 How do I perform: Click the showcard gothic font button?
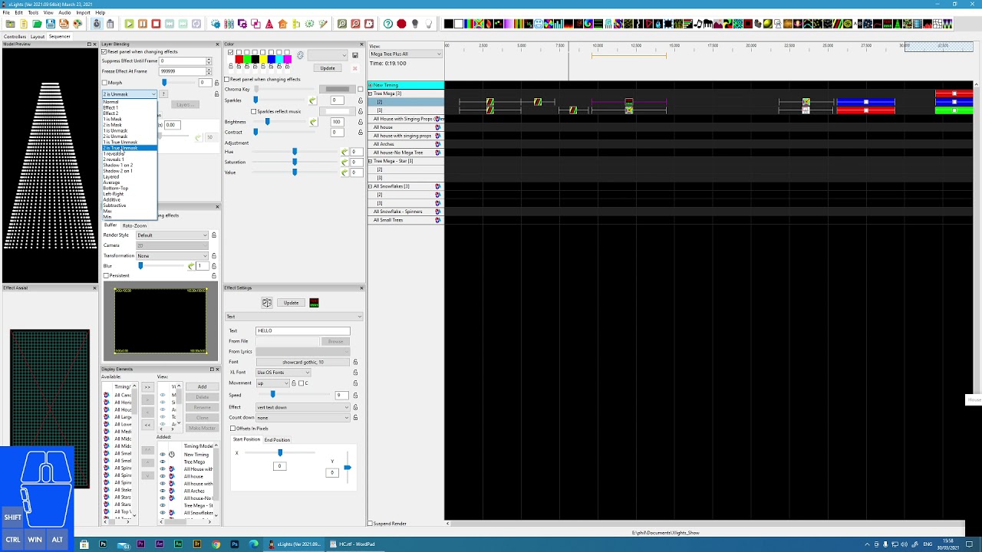302,362
